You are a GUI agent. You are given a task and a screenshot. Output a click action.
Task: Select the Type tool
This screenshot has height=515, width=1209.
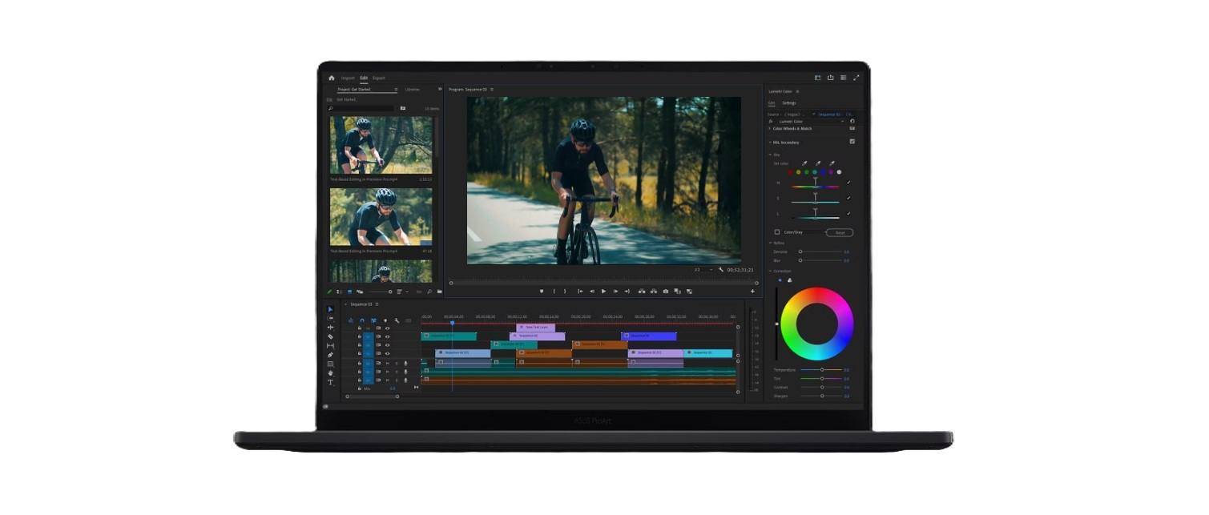[x=330, y=382]
